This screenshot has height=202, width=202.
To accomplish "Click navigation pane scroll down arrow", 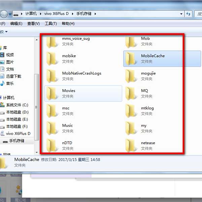I will (x=37, y=152).
